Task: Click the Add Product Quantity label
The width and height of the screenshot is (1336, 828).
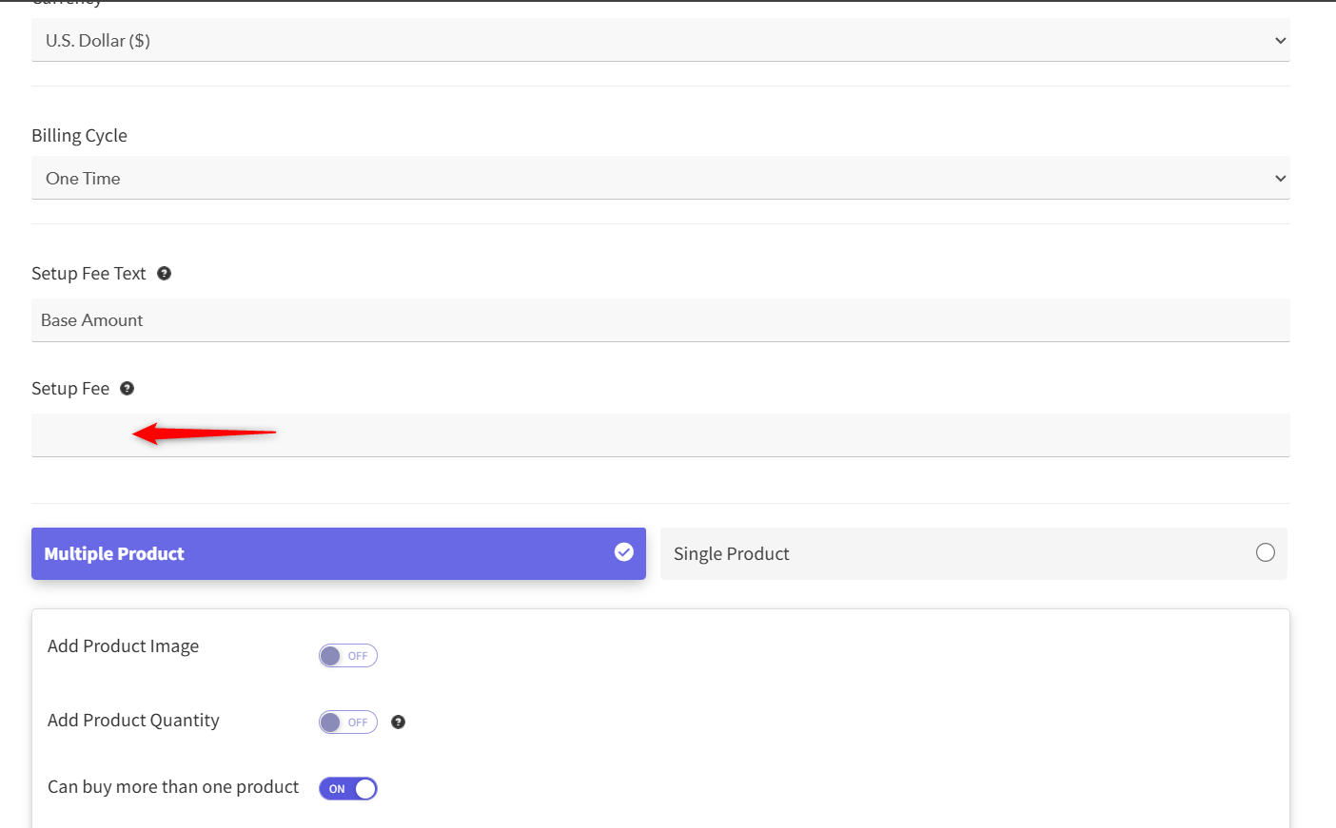Action: click(133, 721)
